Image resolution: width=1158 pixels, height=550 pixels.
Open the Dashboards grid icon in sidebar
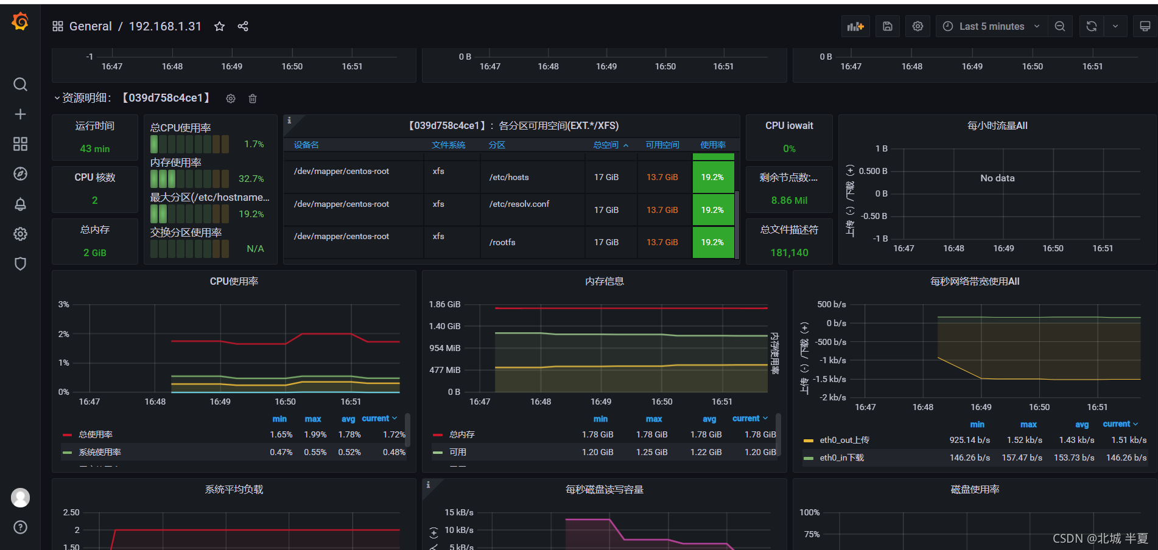(x=20, y=144)
